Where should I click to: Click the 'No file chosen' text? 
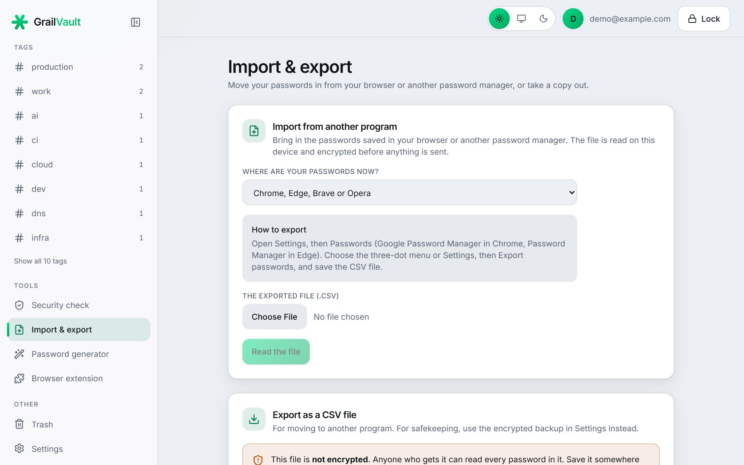(341, 317)
